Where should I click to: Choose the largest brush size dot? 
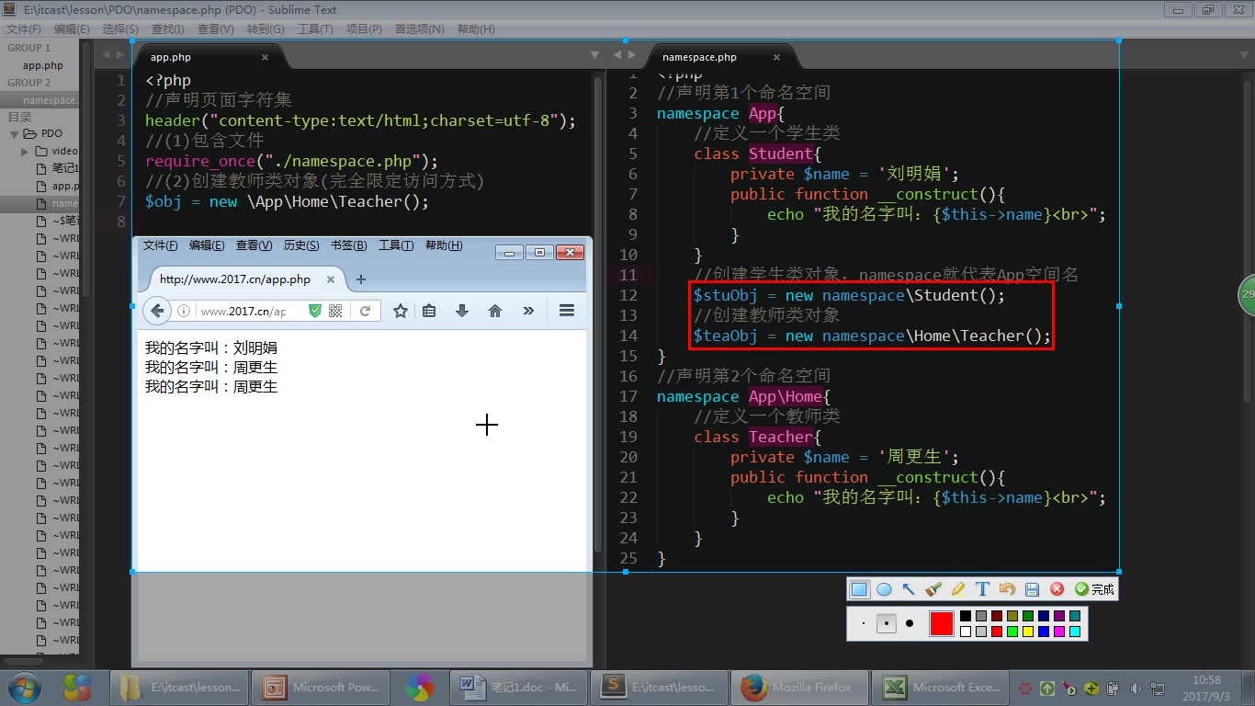pos(910,623)
